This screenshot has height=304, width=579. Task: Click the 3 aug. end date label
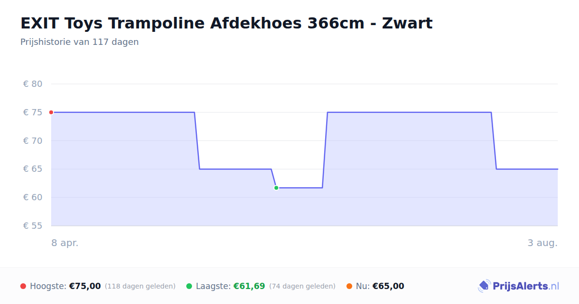pos(542,243)
